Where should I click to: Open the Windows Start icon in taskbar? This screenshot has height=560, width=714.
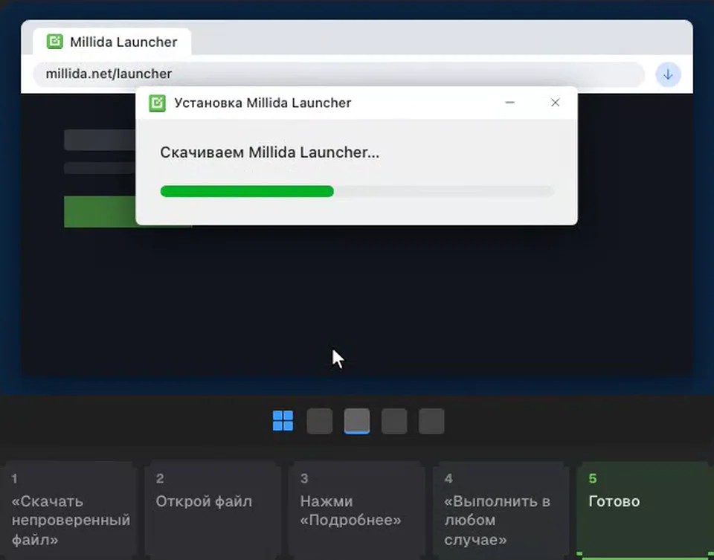click(283, 421)
